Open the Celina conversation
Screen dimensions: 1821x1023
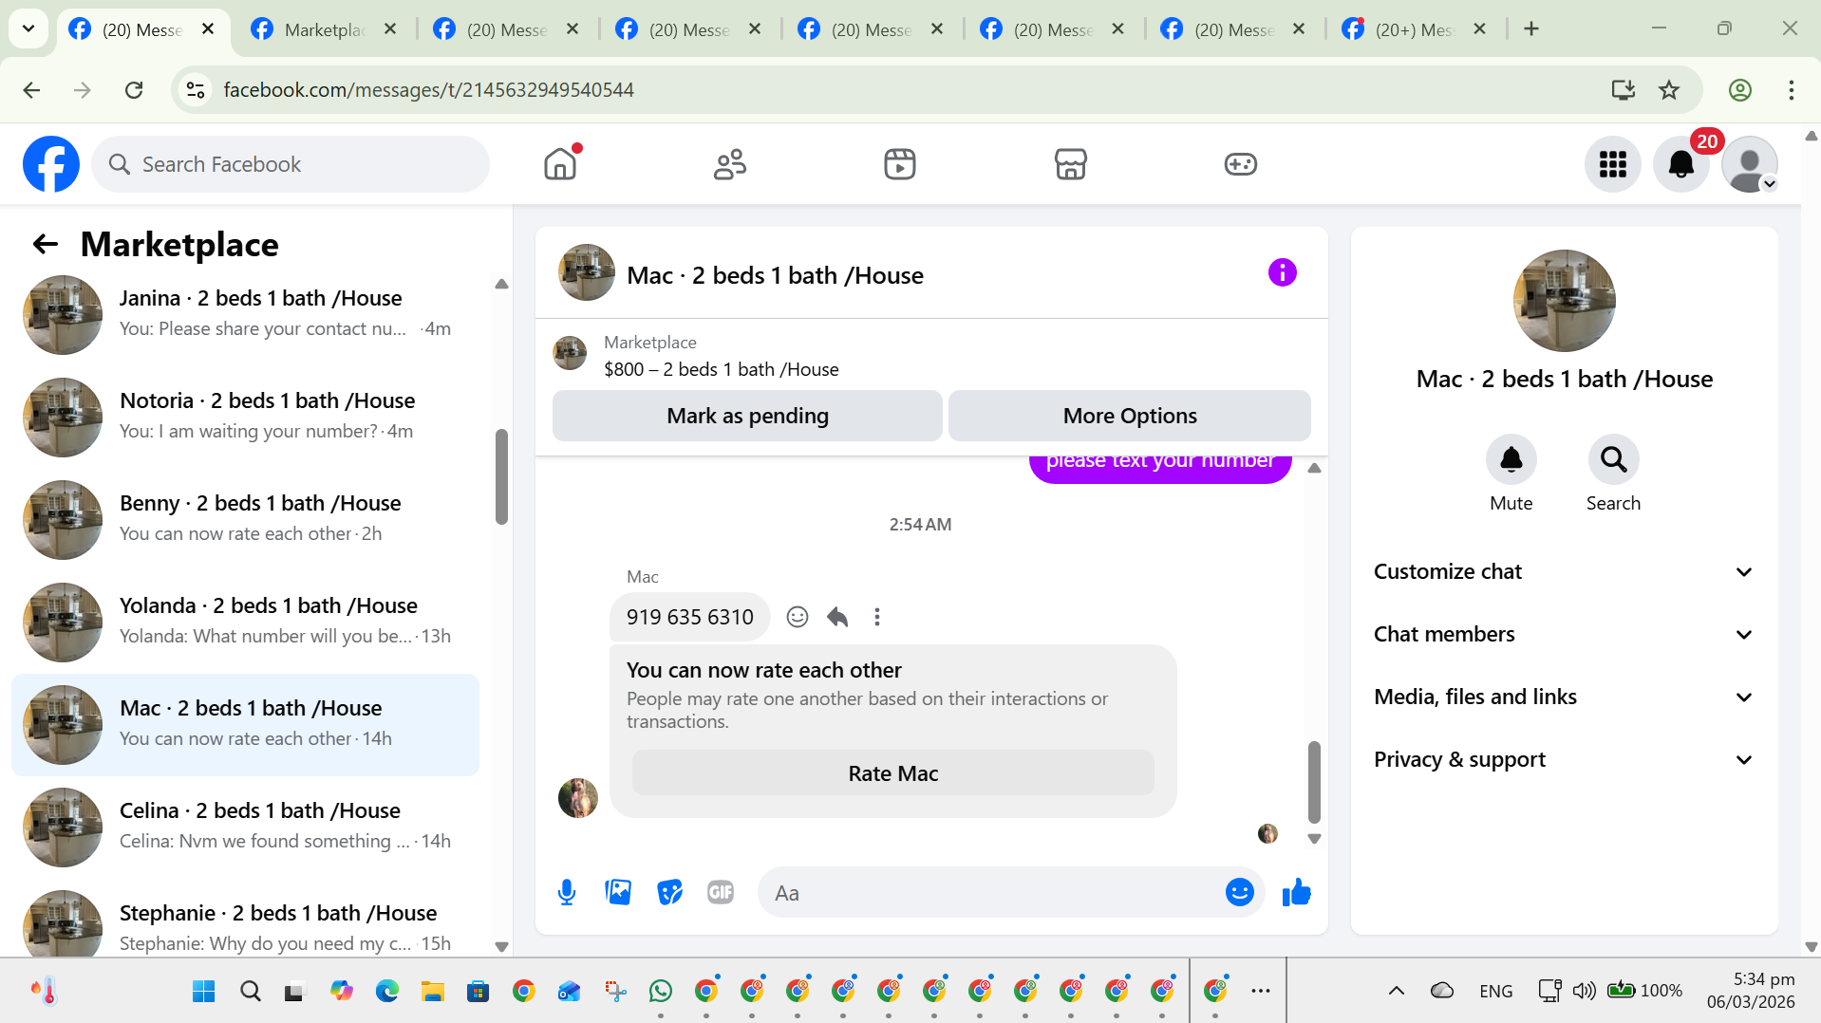click(x=246, y=827)
